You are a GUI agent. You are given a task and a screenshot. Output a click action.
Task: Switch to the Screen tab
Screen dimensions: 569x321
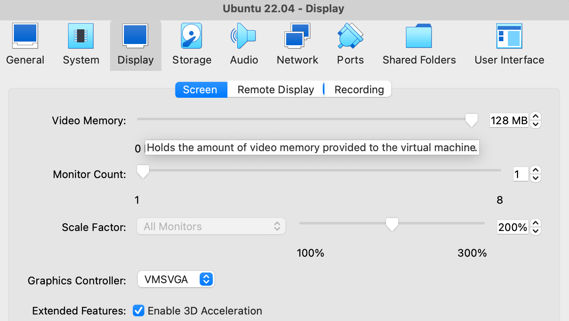pos(201,90)
